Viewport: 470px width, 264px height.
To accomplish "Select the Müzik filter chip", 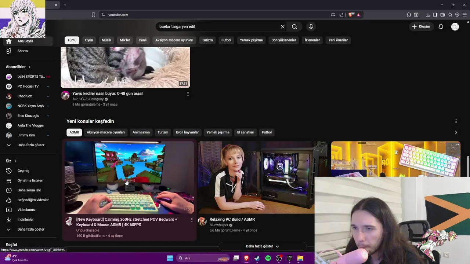I will coord(106,40).
